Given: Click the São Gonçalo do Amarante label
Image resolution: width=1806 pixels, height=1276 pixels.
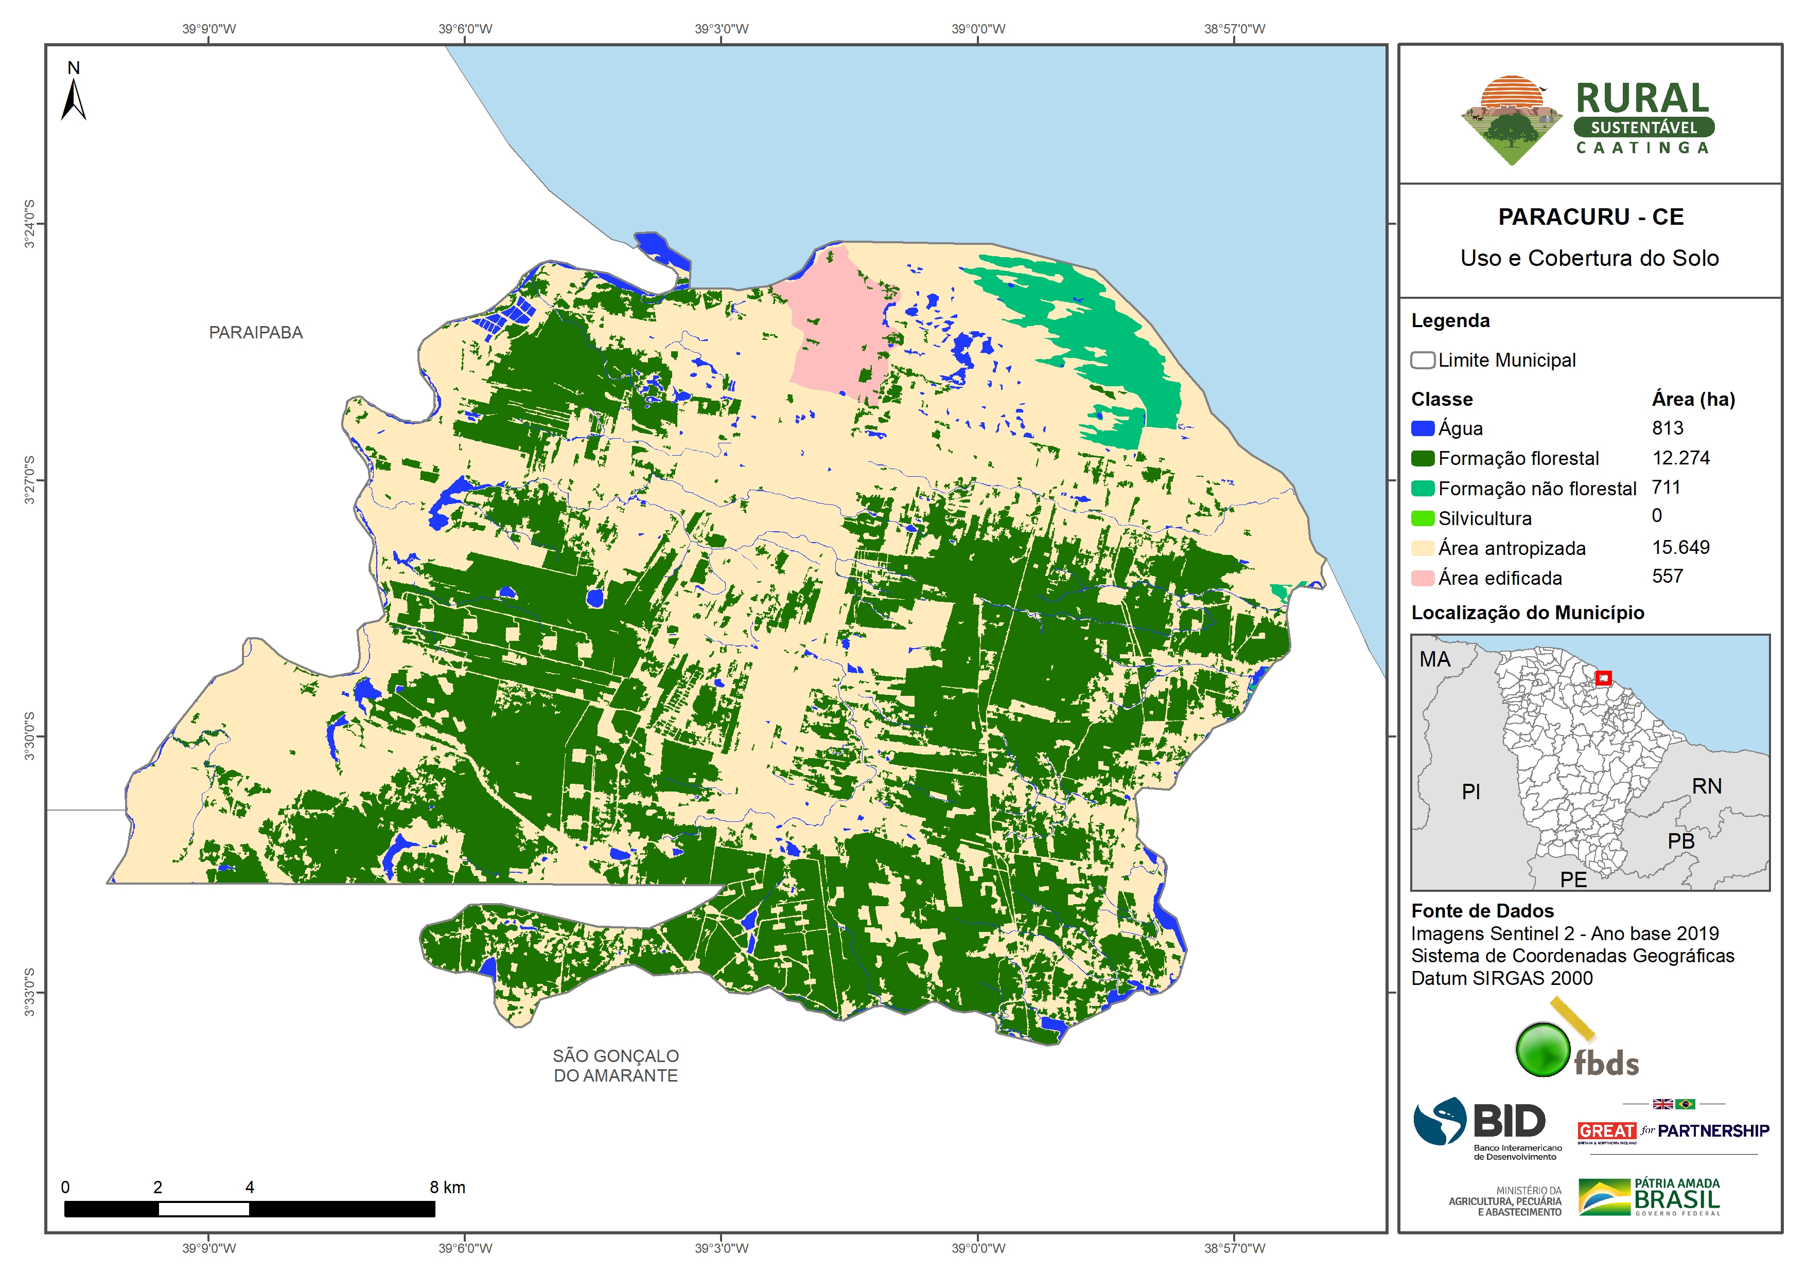Looking at the screenshot, I should point(615,1065).
